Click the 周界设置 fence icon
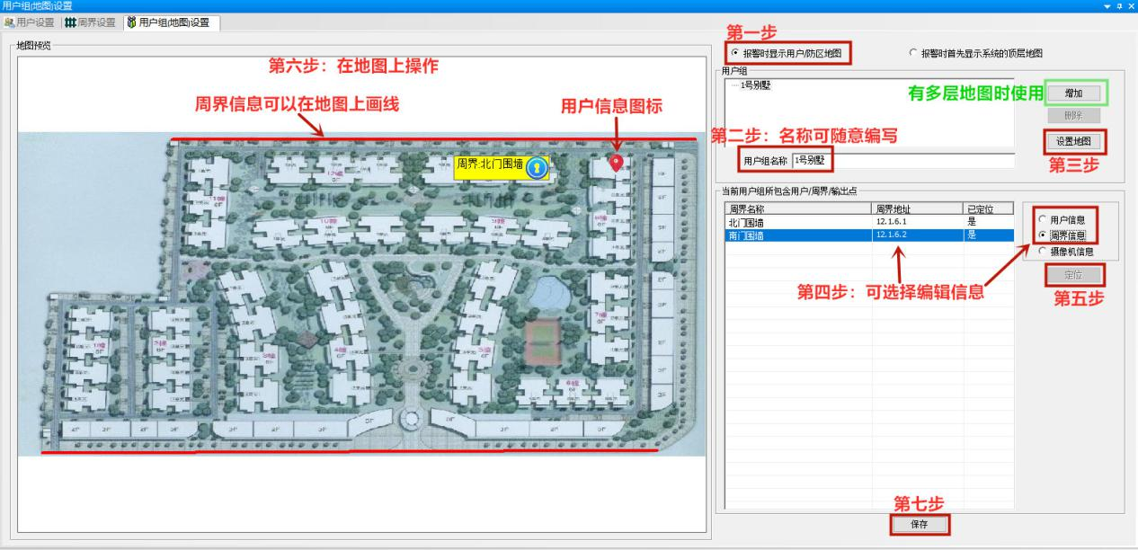This screenshot has height=550, width=1138. tap(69, 22)
